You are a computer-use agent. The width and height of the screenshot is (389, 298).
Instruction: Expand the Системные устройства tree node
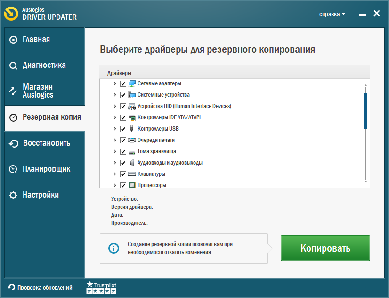click(x=114, y=95)
